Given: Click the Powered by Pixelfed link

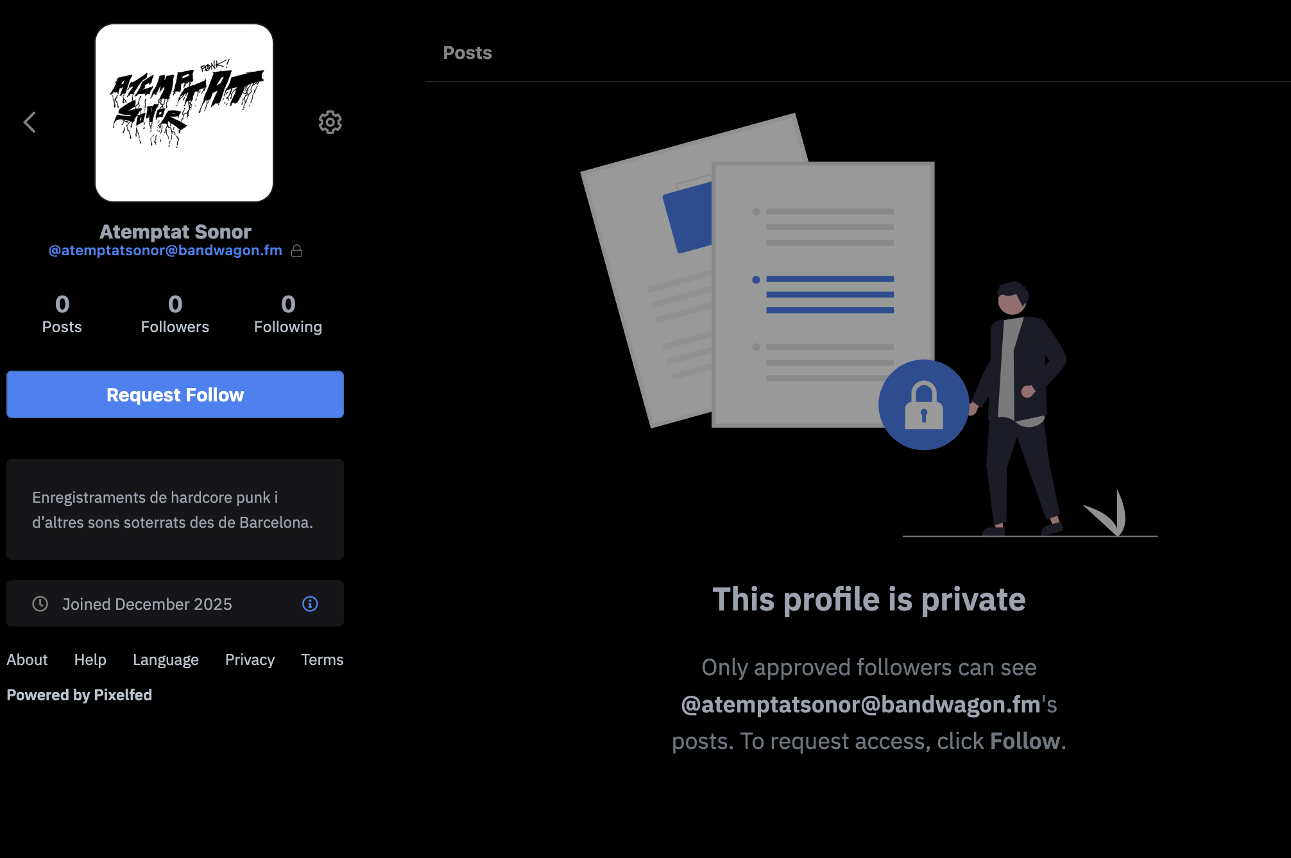Looking at the screenshot, I should point(79,694).
